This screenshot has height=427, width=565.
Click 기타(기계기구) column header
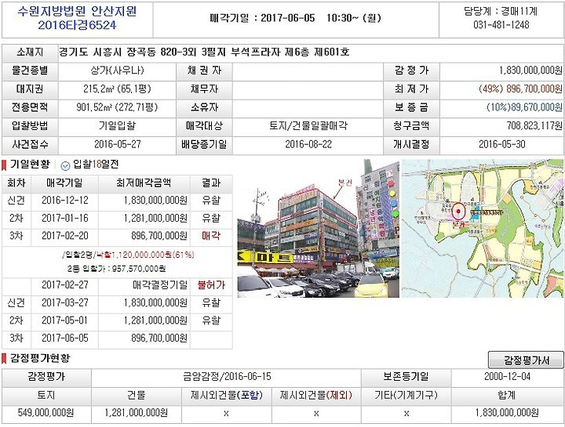point(406,396)
